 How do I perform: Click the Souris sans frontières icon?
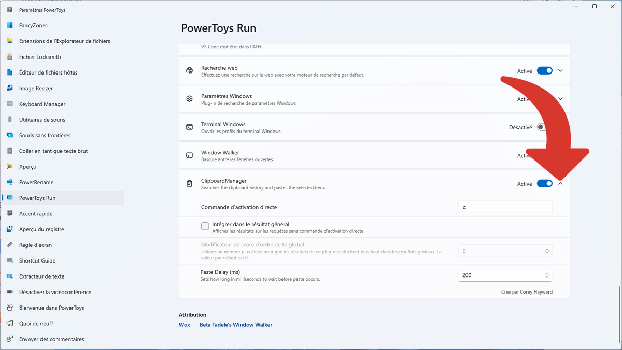point(10,135)
